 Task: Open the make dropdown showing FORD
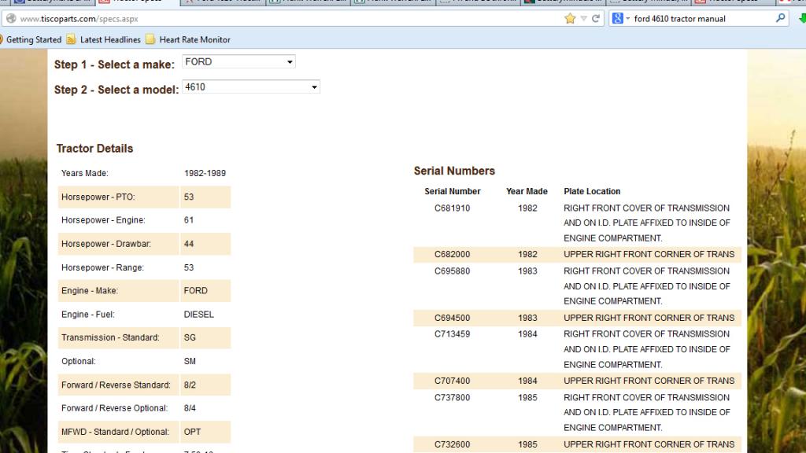coord(238,61)
